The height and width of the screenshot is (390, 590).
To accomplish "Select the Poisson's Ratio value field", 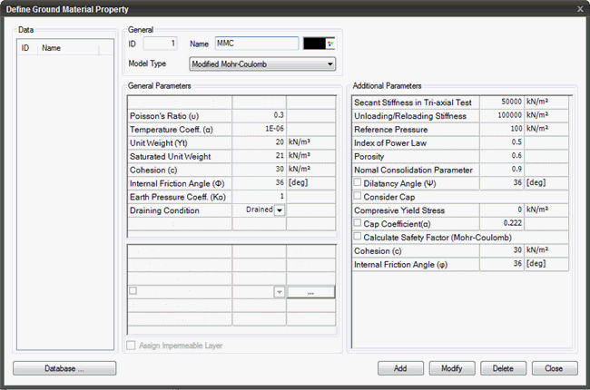I will click(x=260, y=115).
